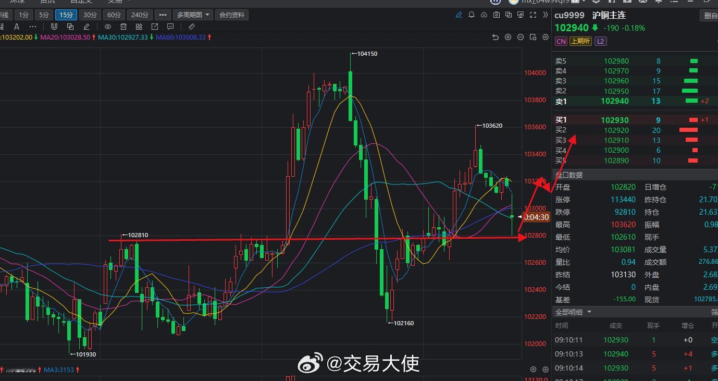The image size is (718, 381).
Task: Open the 资讯 menu
Action: point(47,2)
